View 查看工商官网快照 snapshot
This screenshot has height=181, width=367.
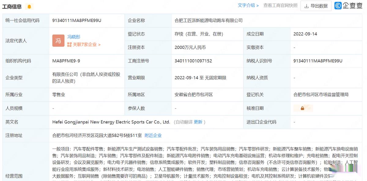tap(280, 6)
